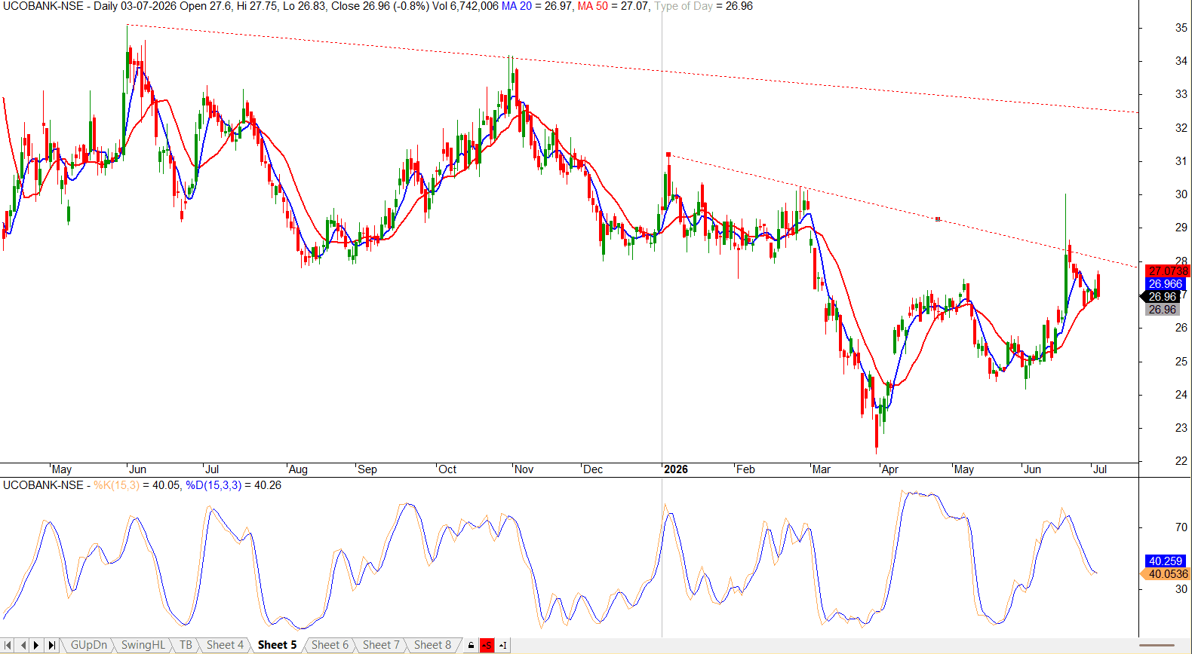Screen dimensions: 1192x654
Task: Open the Sheet 7 tab
Action: pyautogui.click(x=381, y=645)
